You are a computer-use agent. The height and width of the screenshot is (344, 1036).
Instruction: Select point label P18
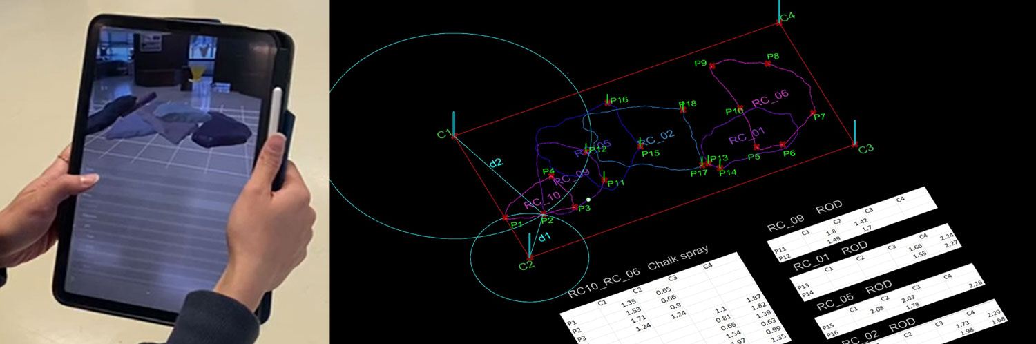click(689, 104)
